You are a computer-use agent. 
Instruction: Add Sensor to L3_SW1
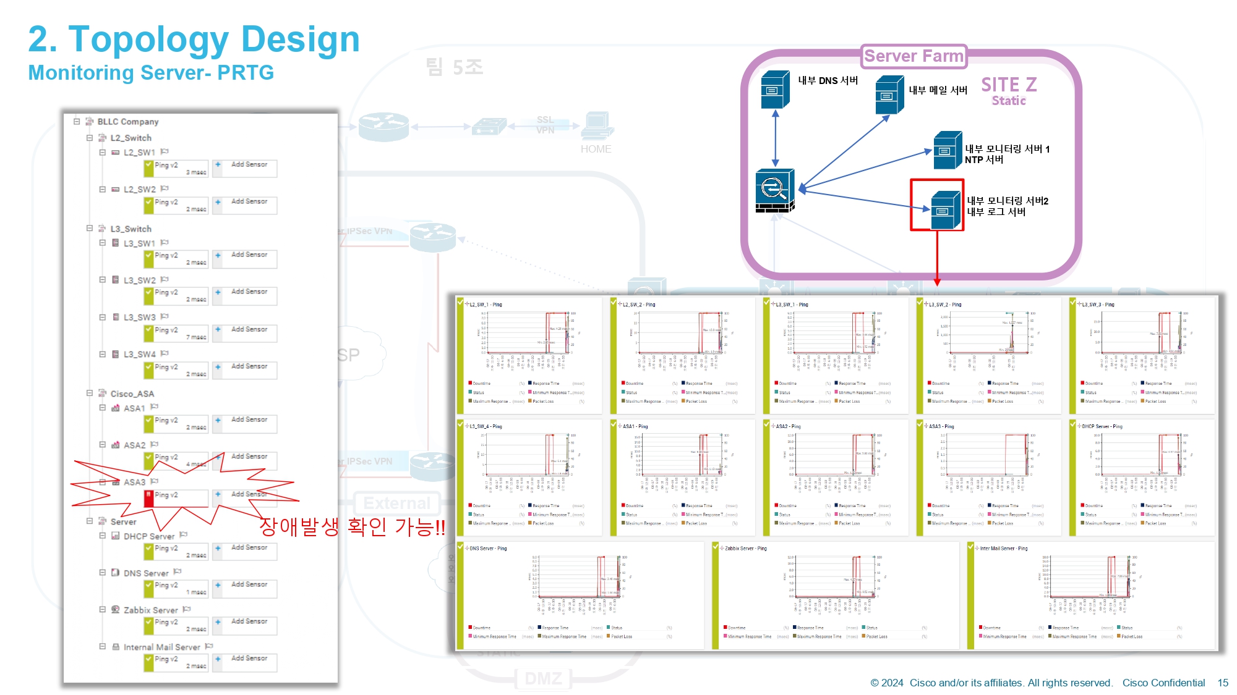point(244,259)
